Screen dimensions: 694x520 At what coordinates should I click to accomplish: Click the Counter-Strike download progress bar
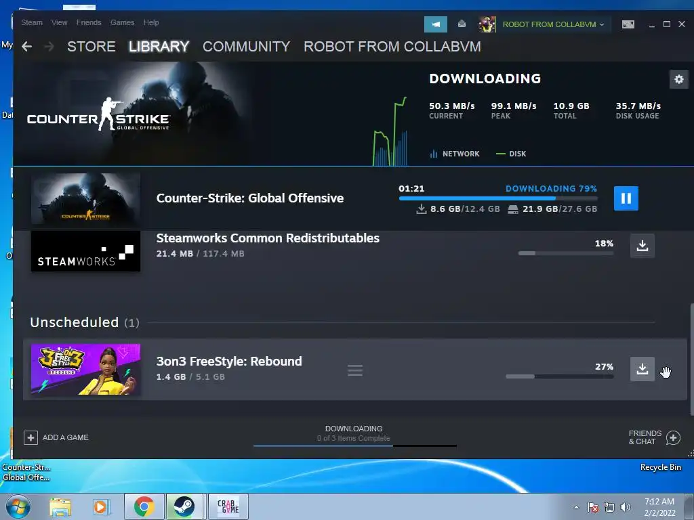tap(498, 198)
